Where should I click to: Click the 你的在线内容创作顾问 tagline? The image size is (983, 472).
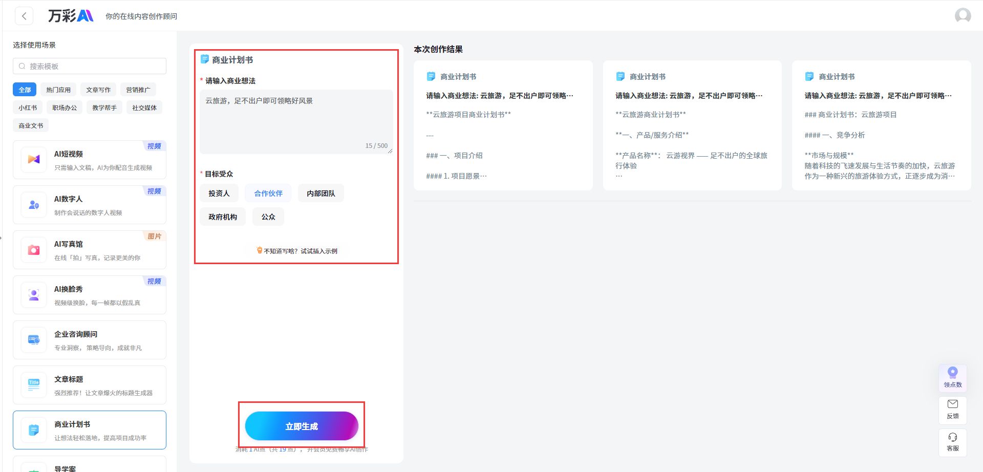click(x=141, y=16)
